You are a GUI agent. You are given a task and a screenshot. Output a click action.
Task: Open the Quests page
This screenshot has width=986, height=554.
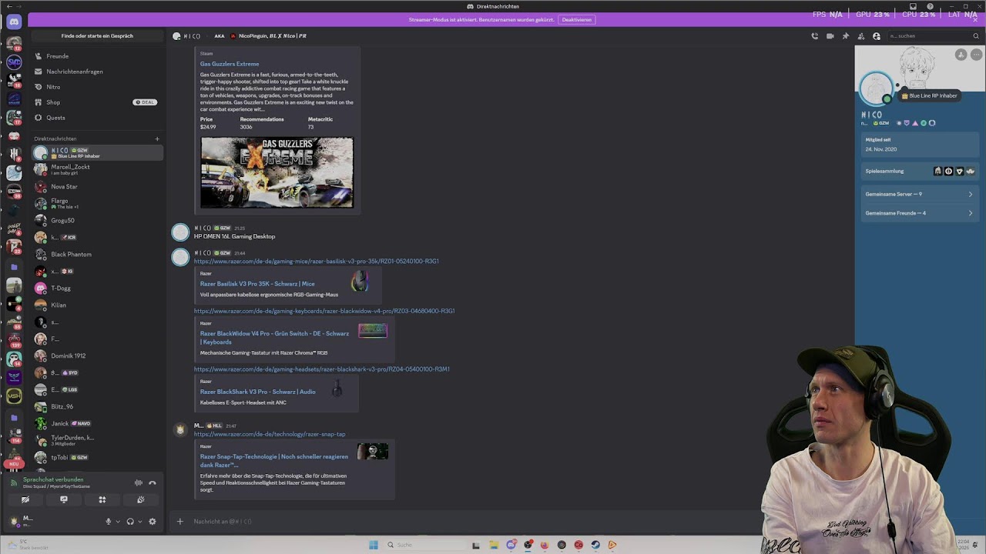coord(97,118)
